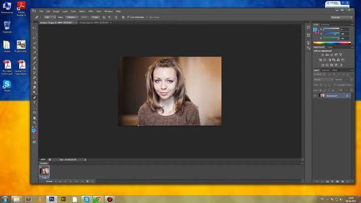Open Google Chrome from the taskbar
The height and width of the screenshot is (203, 361).
(98, 199)
